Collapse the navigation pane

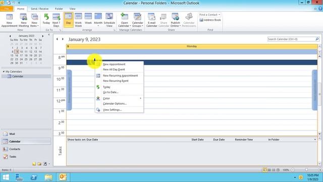(49, 35)
